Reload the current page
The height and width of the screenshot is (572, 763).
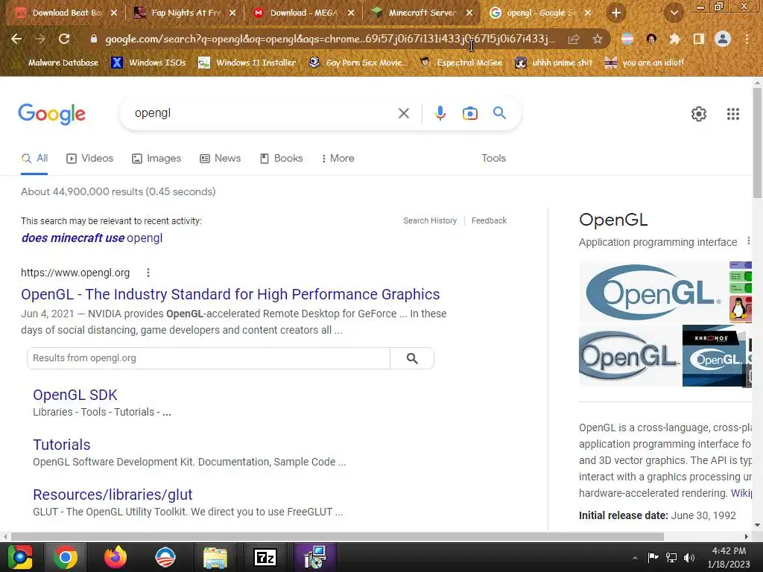(64, 39)
